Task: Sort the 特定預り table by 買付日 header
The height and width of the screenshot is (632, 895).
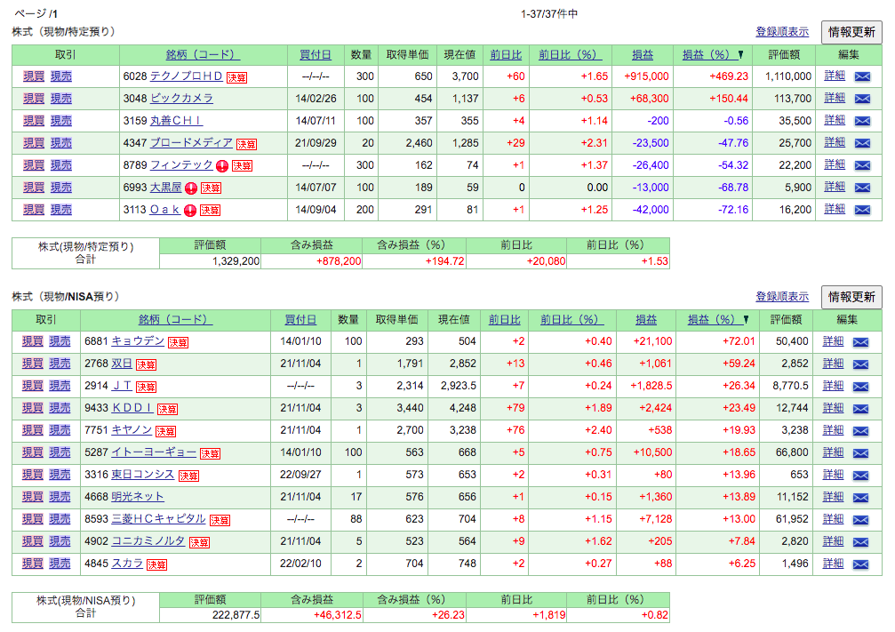Action: pyautogui.click(x=316, y=55)
